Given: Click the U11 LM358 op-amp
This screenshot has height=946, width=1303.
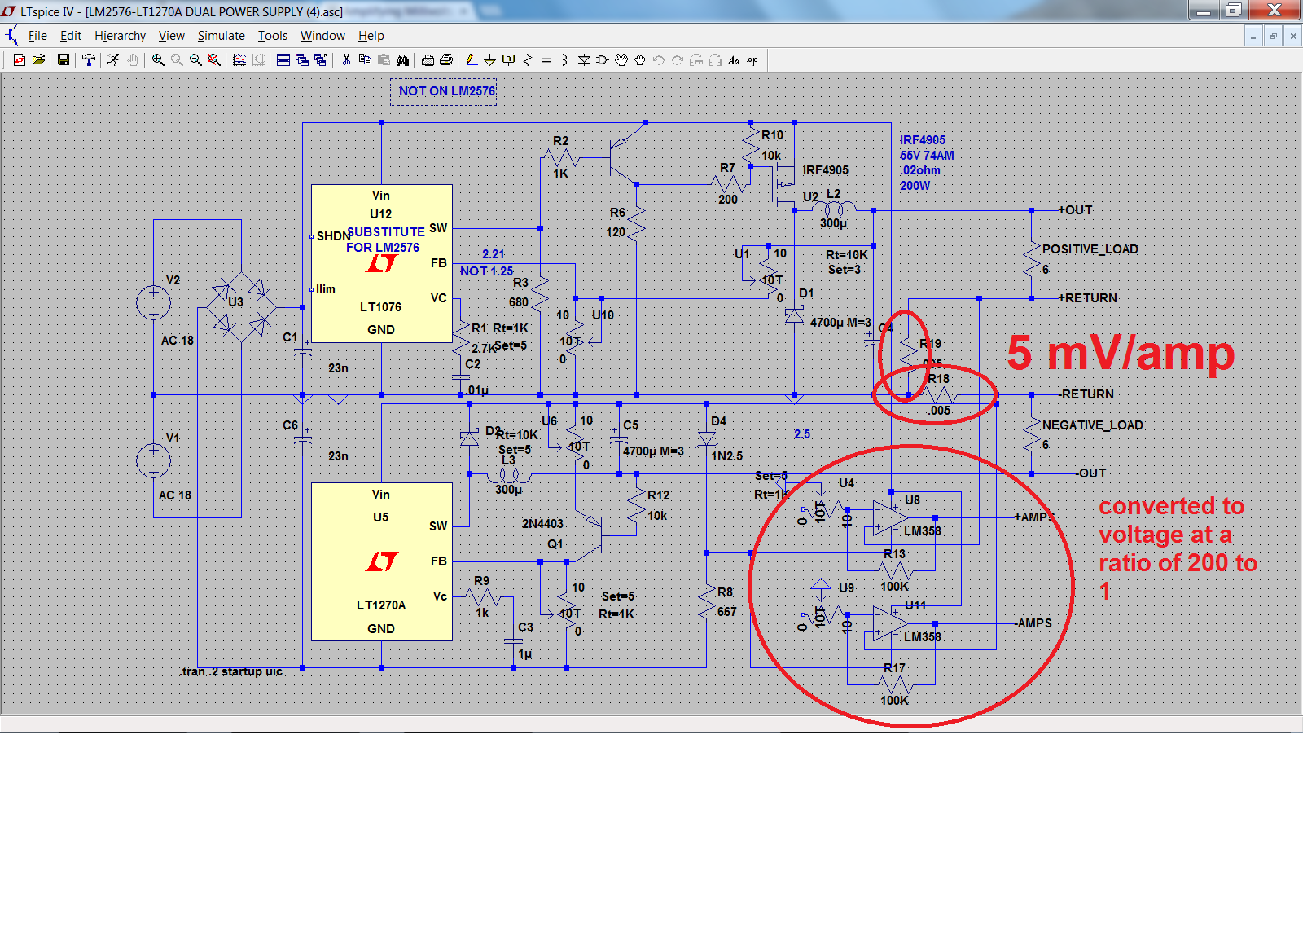Looking at the screenshot, I should [x=890, y=623].
